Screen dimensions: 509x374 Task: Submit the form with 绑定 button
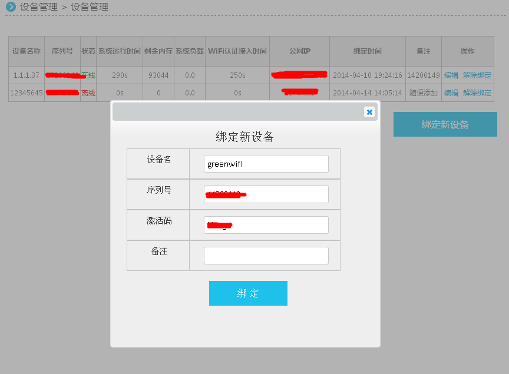[248, 293]
